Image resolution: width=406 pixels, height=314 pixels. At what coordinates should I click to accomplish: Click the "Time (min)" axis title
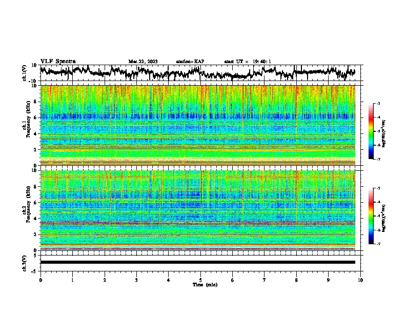coord(205,285)
